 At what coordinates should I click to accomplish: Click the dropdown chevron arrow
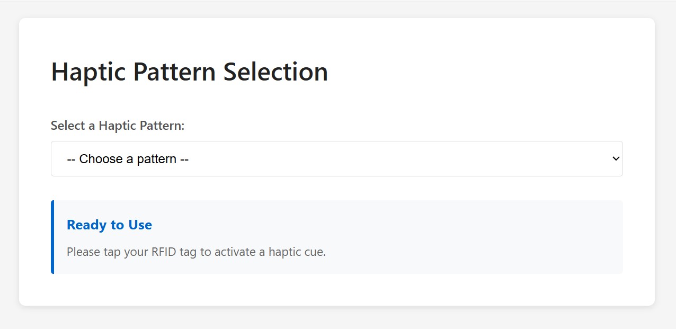coord(615,158)
